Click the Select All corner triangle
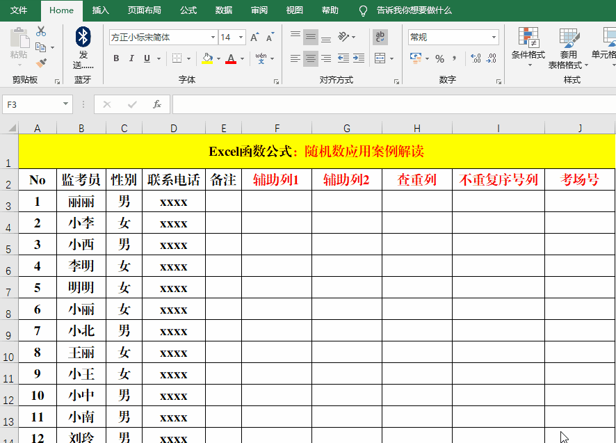 [13, 128]
